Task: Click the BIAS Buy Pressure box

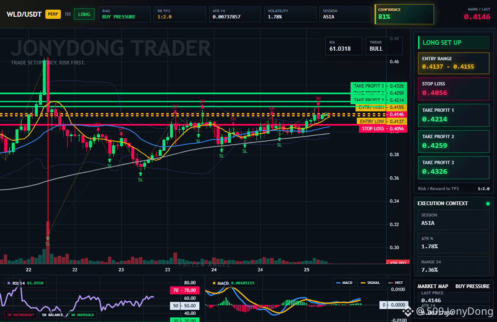Action: pos(125,14)
